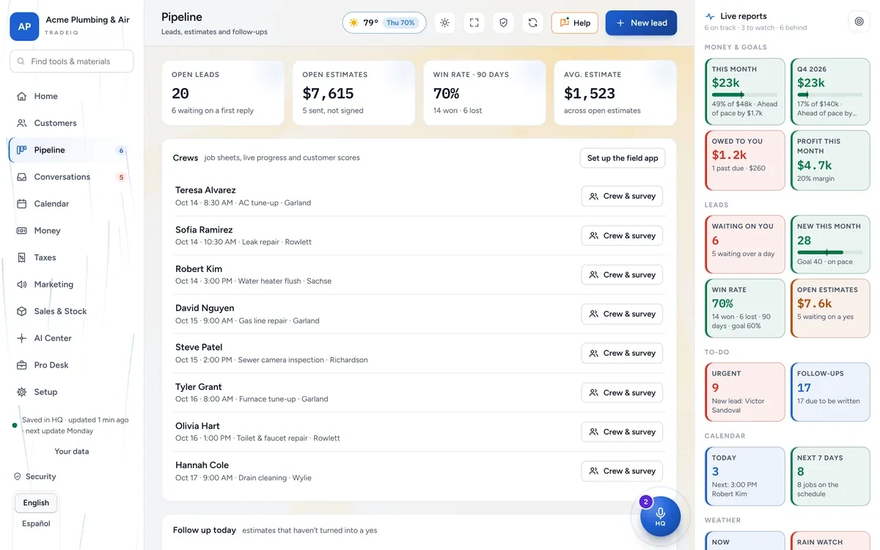This screenshot has height=550, width=880.
Task: Click the Home house icon in sidebar
Action: tap(22, 96)
